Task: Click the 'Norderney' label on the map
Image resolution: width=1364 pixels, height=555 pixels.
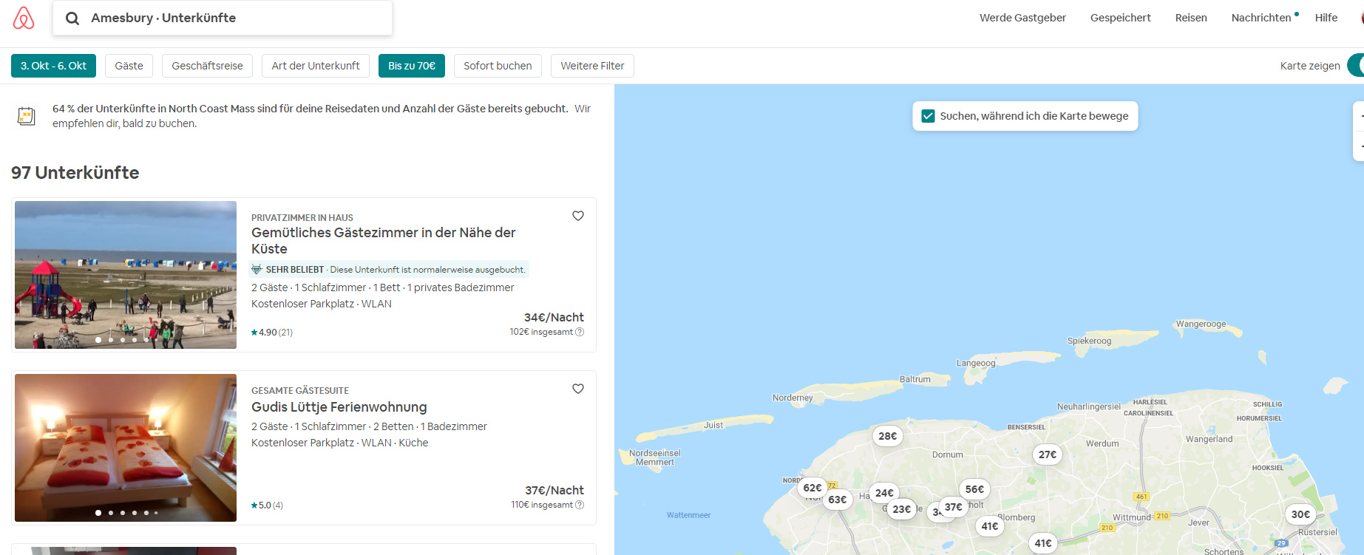Action: coord(793,398)
